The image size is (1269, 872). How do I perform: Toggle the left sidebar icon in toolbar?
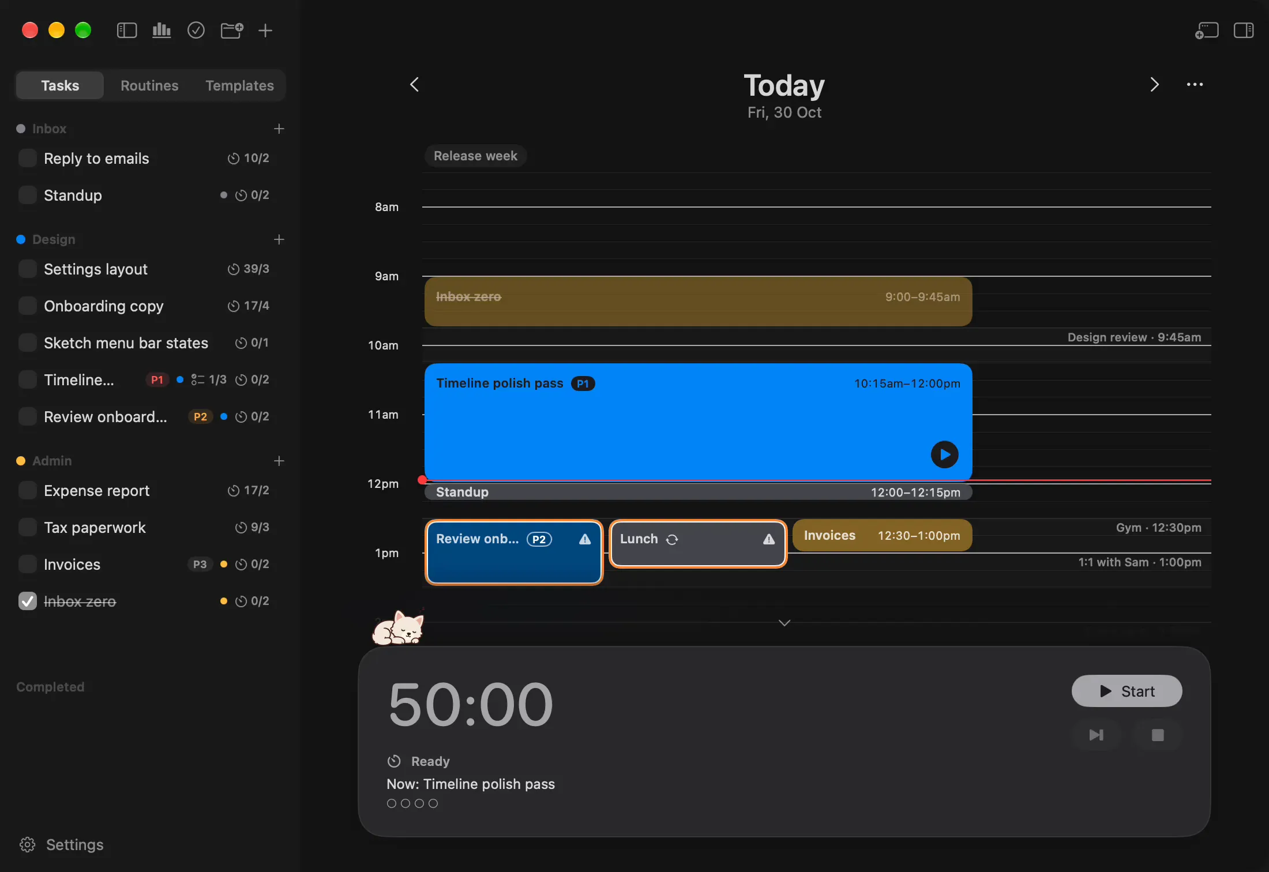pyautogui.click(x=127, y=30)
